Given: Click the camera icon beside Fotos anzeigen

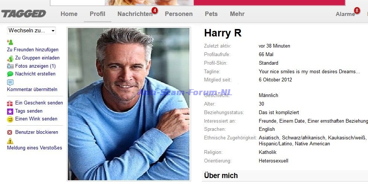Looking at the screenshot, I should (10, 66).
